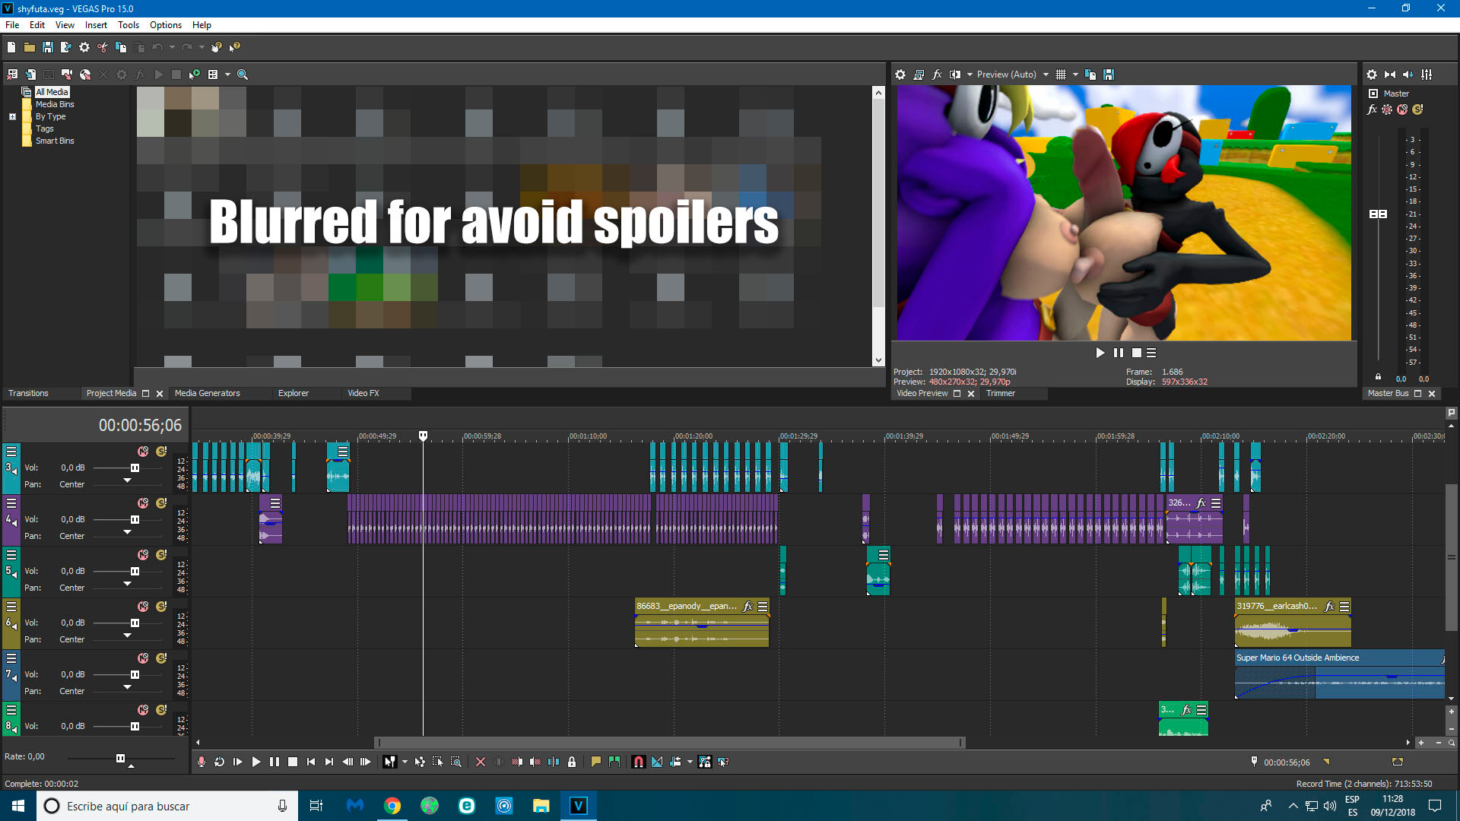Click Video Output FX icon in preview
Screen dimensions: 1460x821
[937, 74]
